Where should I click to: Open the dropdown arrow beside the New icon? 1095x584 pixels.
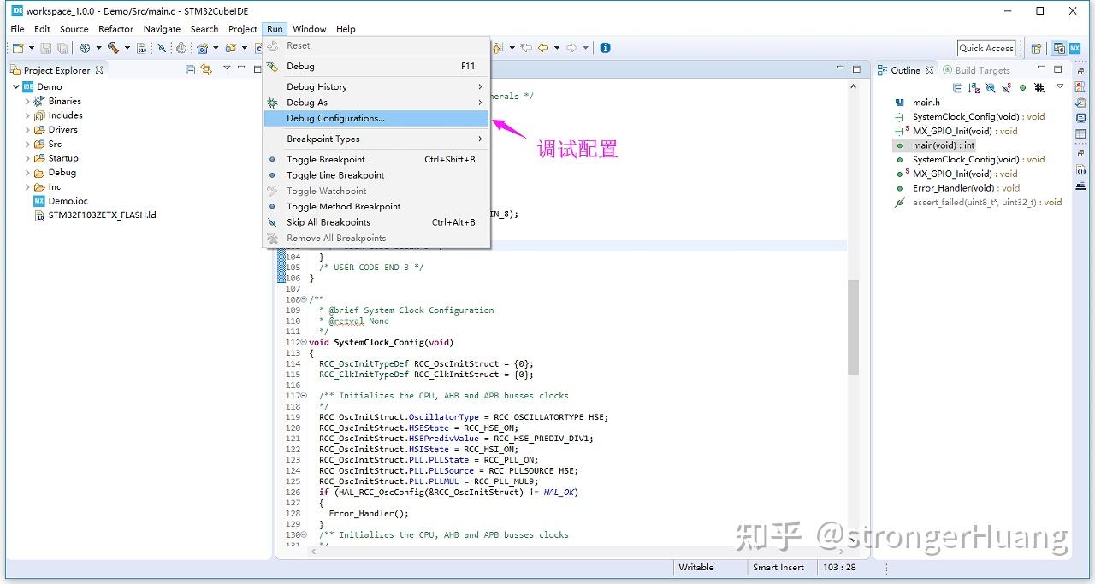pos(30,48)
